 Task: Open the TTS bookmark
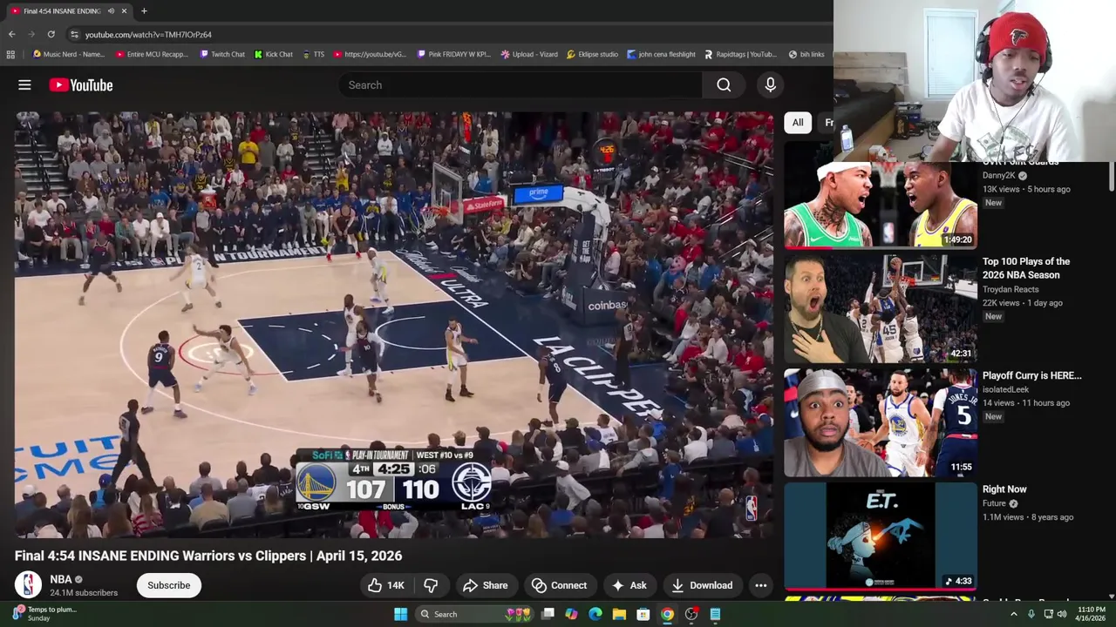[x=313, y=54]
